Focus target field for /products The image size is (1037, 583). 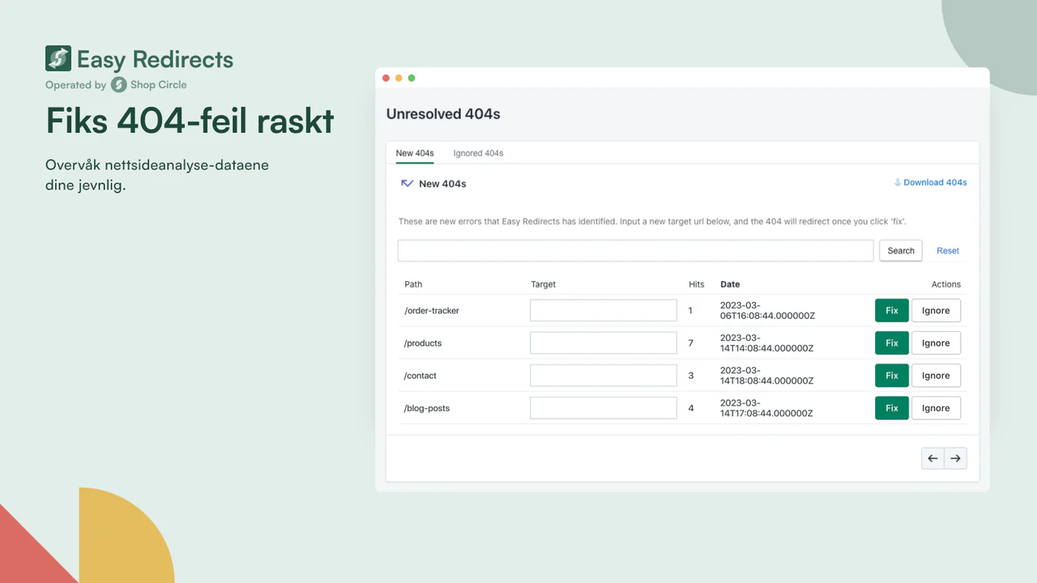tap(604, 343)
